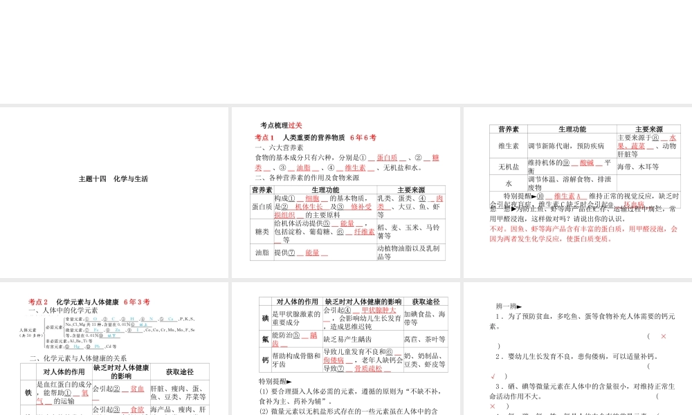Click the red cross answer for statement 1
Image resolution: width=692 pixels, height=415 pixels.
(x=664, y=336)
